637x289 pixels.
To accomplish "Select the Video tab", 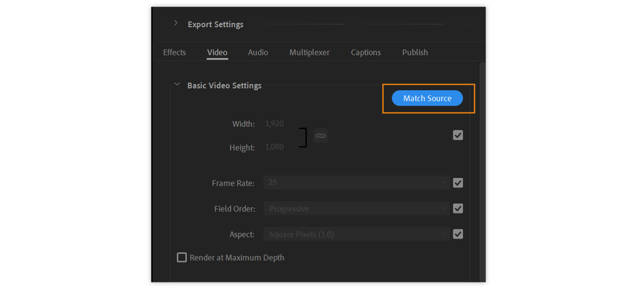I will click(217, 52).
